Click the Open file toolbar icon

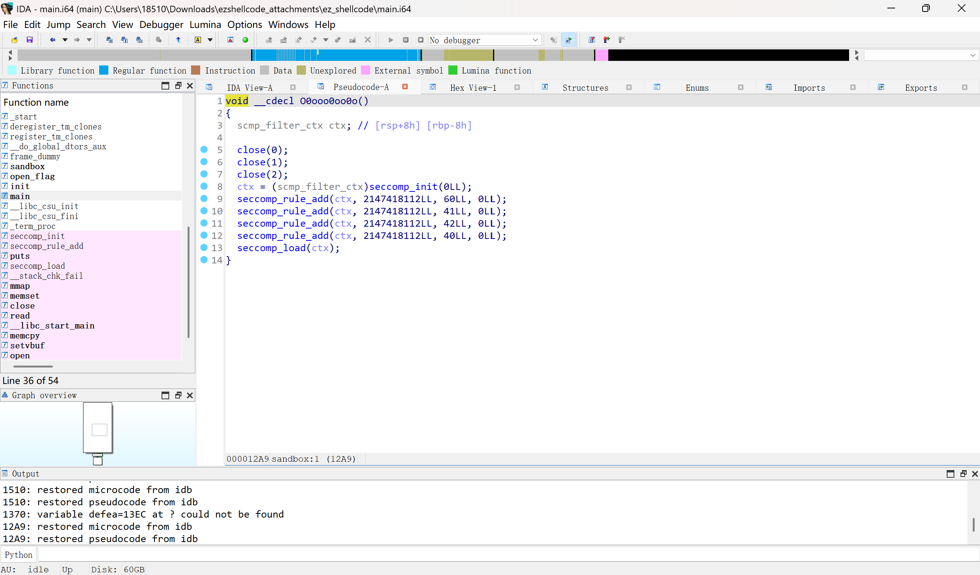pos(15,40)
